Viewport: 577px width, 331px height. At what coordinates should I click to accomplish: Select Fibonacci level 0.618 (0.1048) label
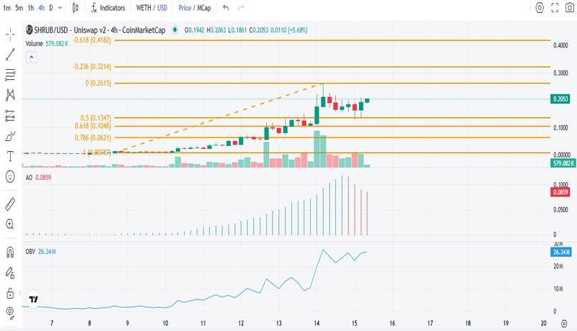pyautogui.click(x=93, y=126)
